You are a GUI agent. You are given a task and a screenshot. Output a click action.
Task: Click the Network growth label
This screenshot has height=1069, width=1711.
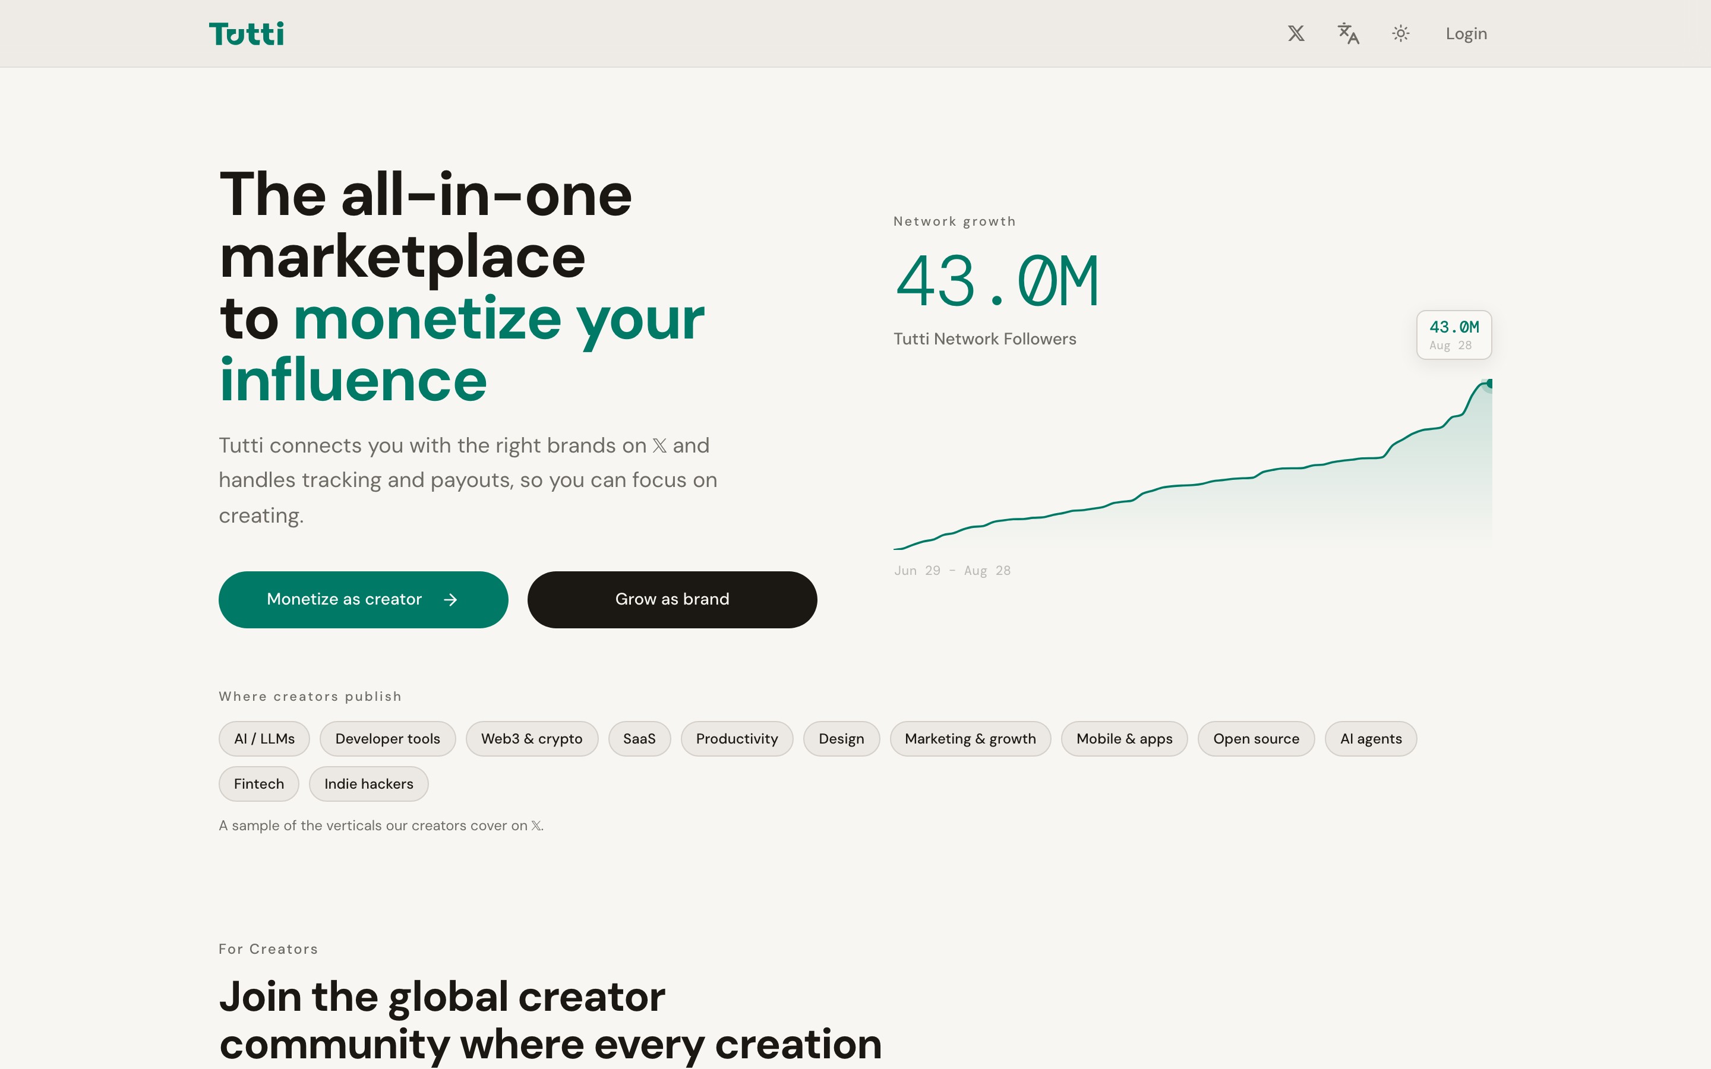click(x=955, y=222)
